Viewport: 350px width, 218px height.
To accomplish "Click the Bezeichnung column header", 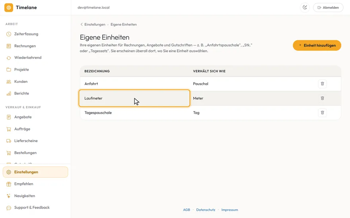I will coord(97,71).
